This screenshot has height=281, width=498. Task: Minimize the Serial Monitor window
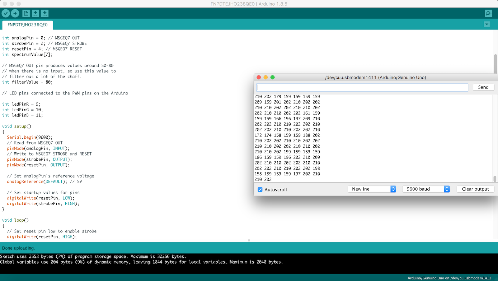[x=265, y=77]
